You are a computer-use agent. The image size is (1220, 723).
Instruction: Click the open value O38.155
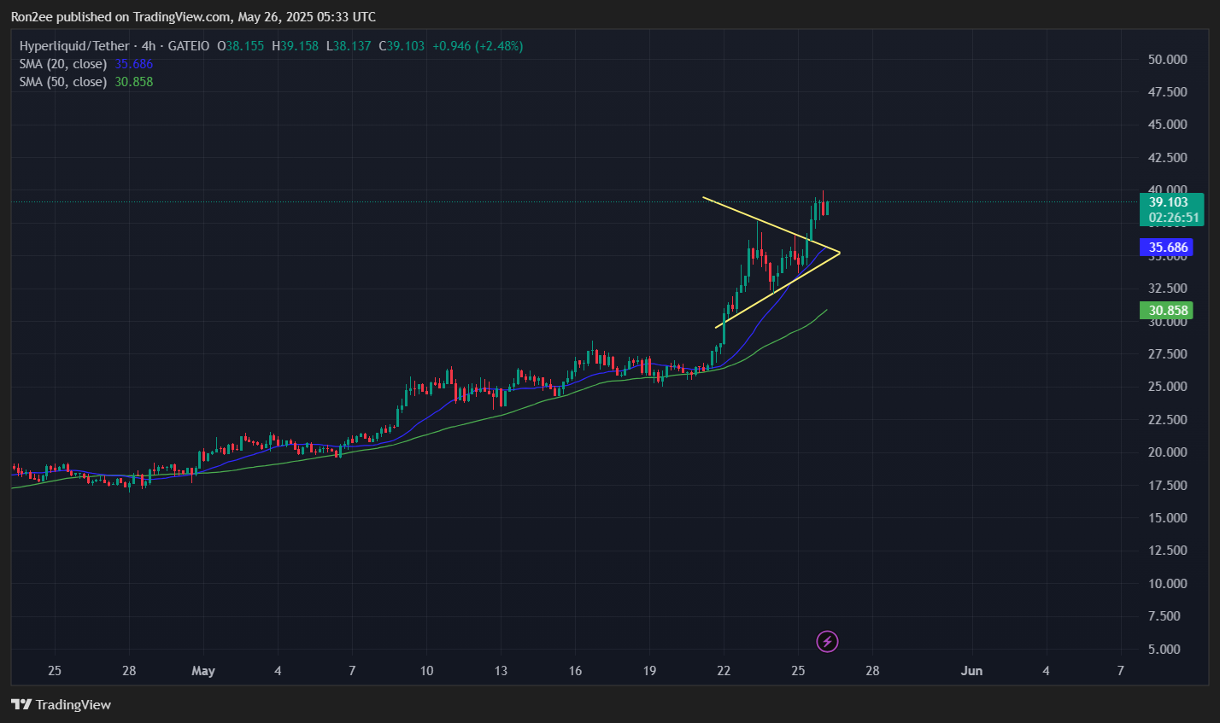[242, 46]
